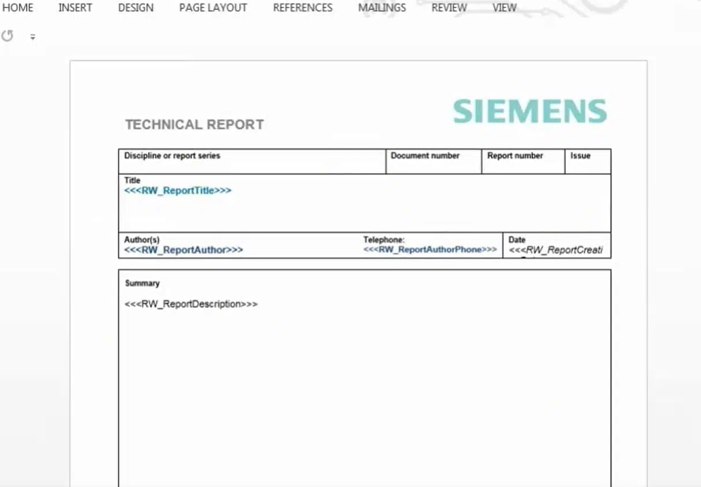Click the Report number cell
The height and width of the screenshot is (487, 701).
523,161
